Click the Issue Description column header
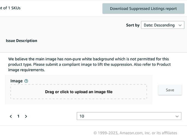This screenshot has width=187, height=136. tap(22, 41)
